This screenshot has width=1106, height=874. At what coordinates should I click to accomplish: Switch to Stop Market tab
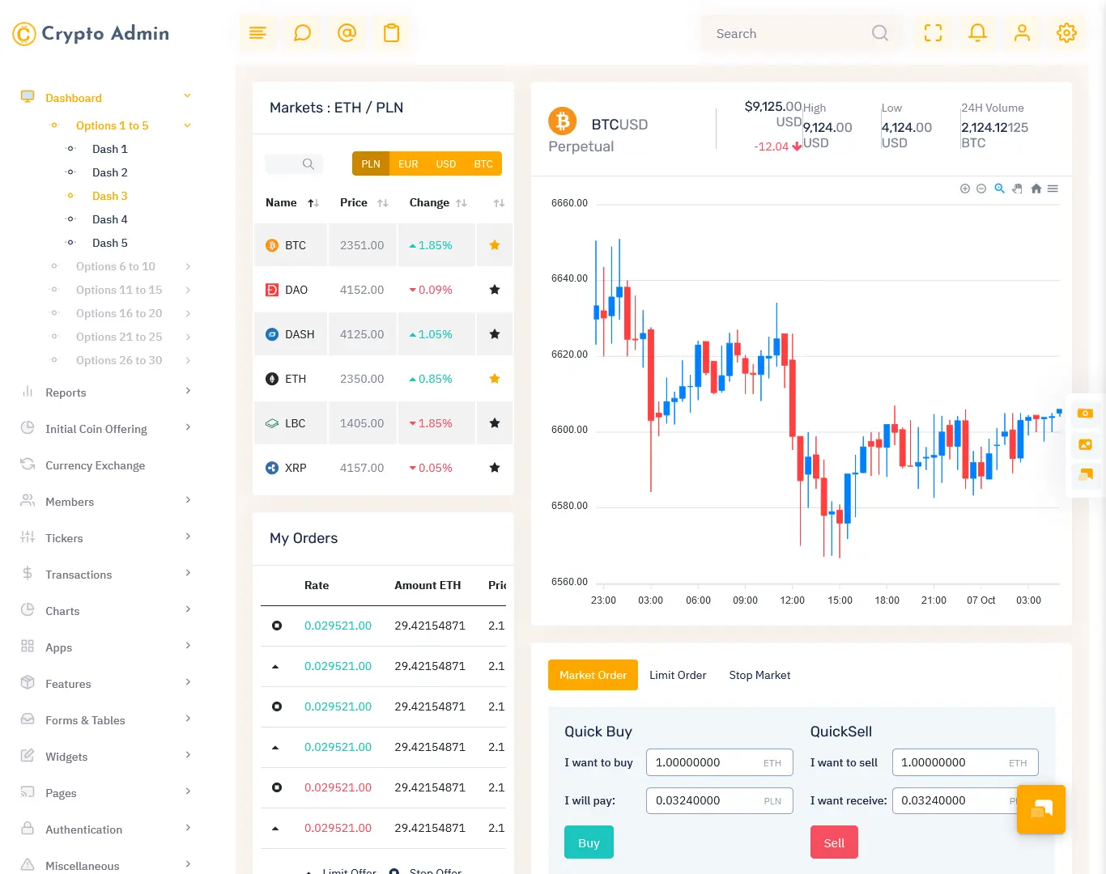pos(759,675)
